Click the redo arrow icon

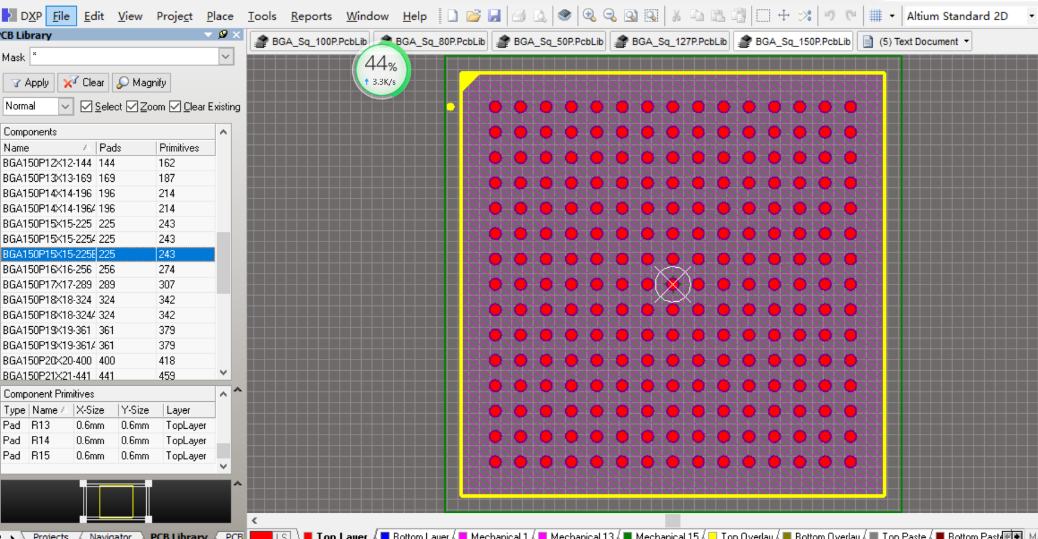pyautogui.click(x=851, y=16)
